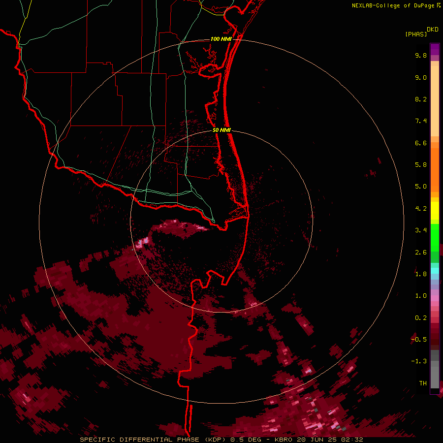Click the -0.5 legend value
The image size is (443, 443).
pos(419,340)
